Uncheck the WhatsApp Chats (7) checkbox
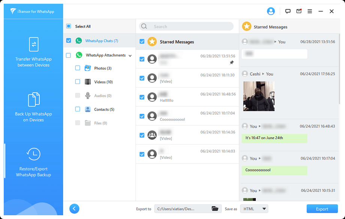Screen dimensions: 345x219 pyautogui.click(x=69, y=40)
